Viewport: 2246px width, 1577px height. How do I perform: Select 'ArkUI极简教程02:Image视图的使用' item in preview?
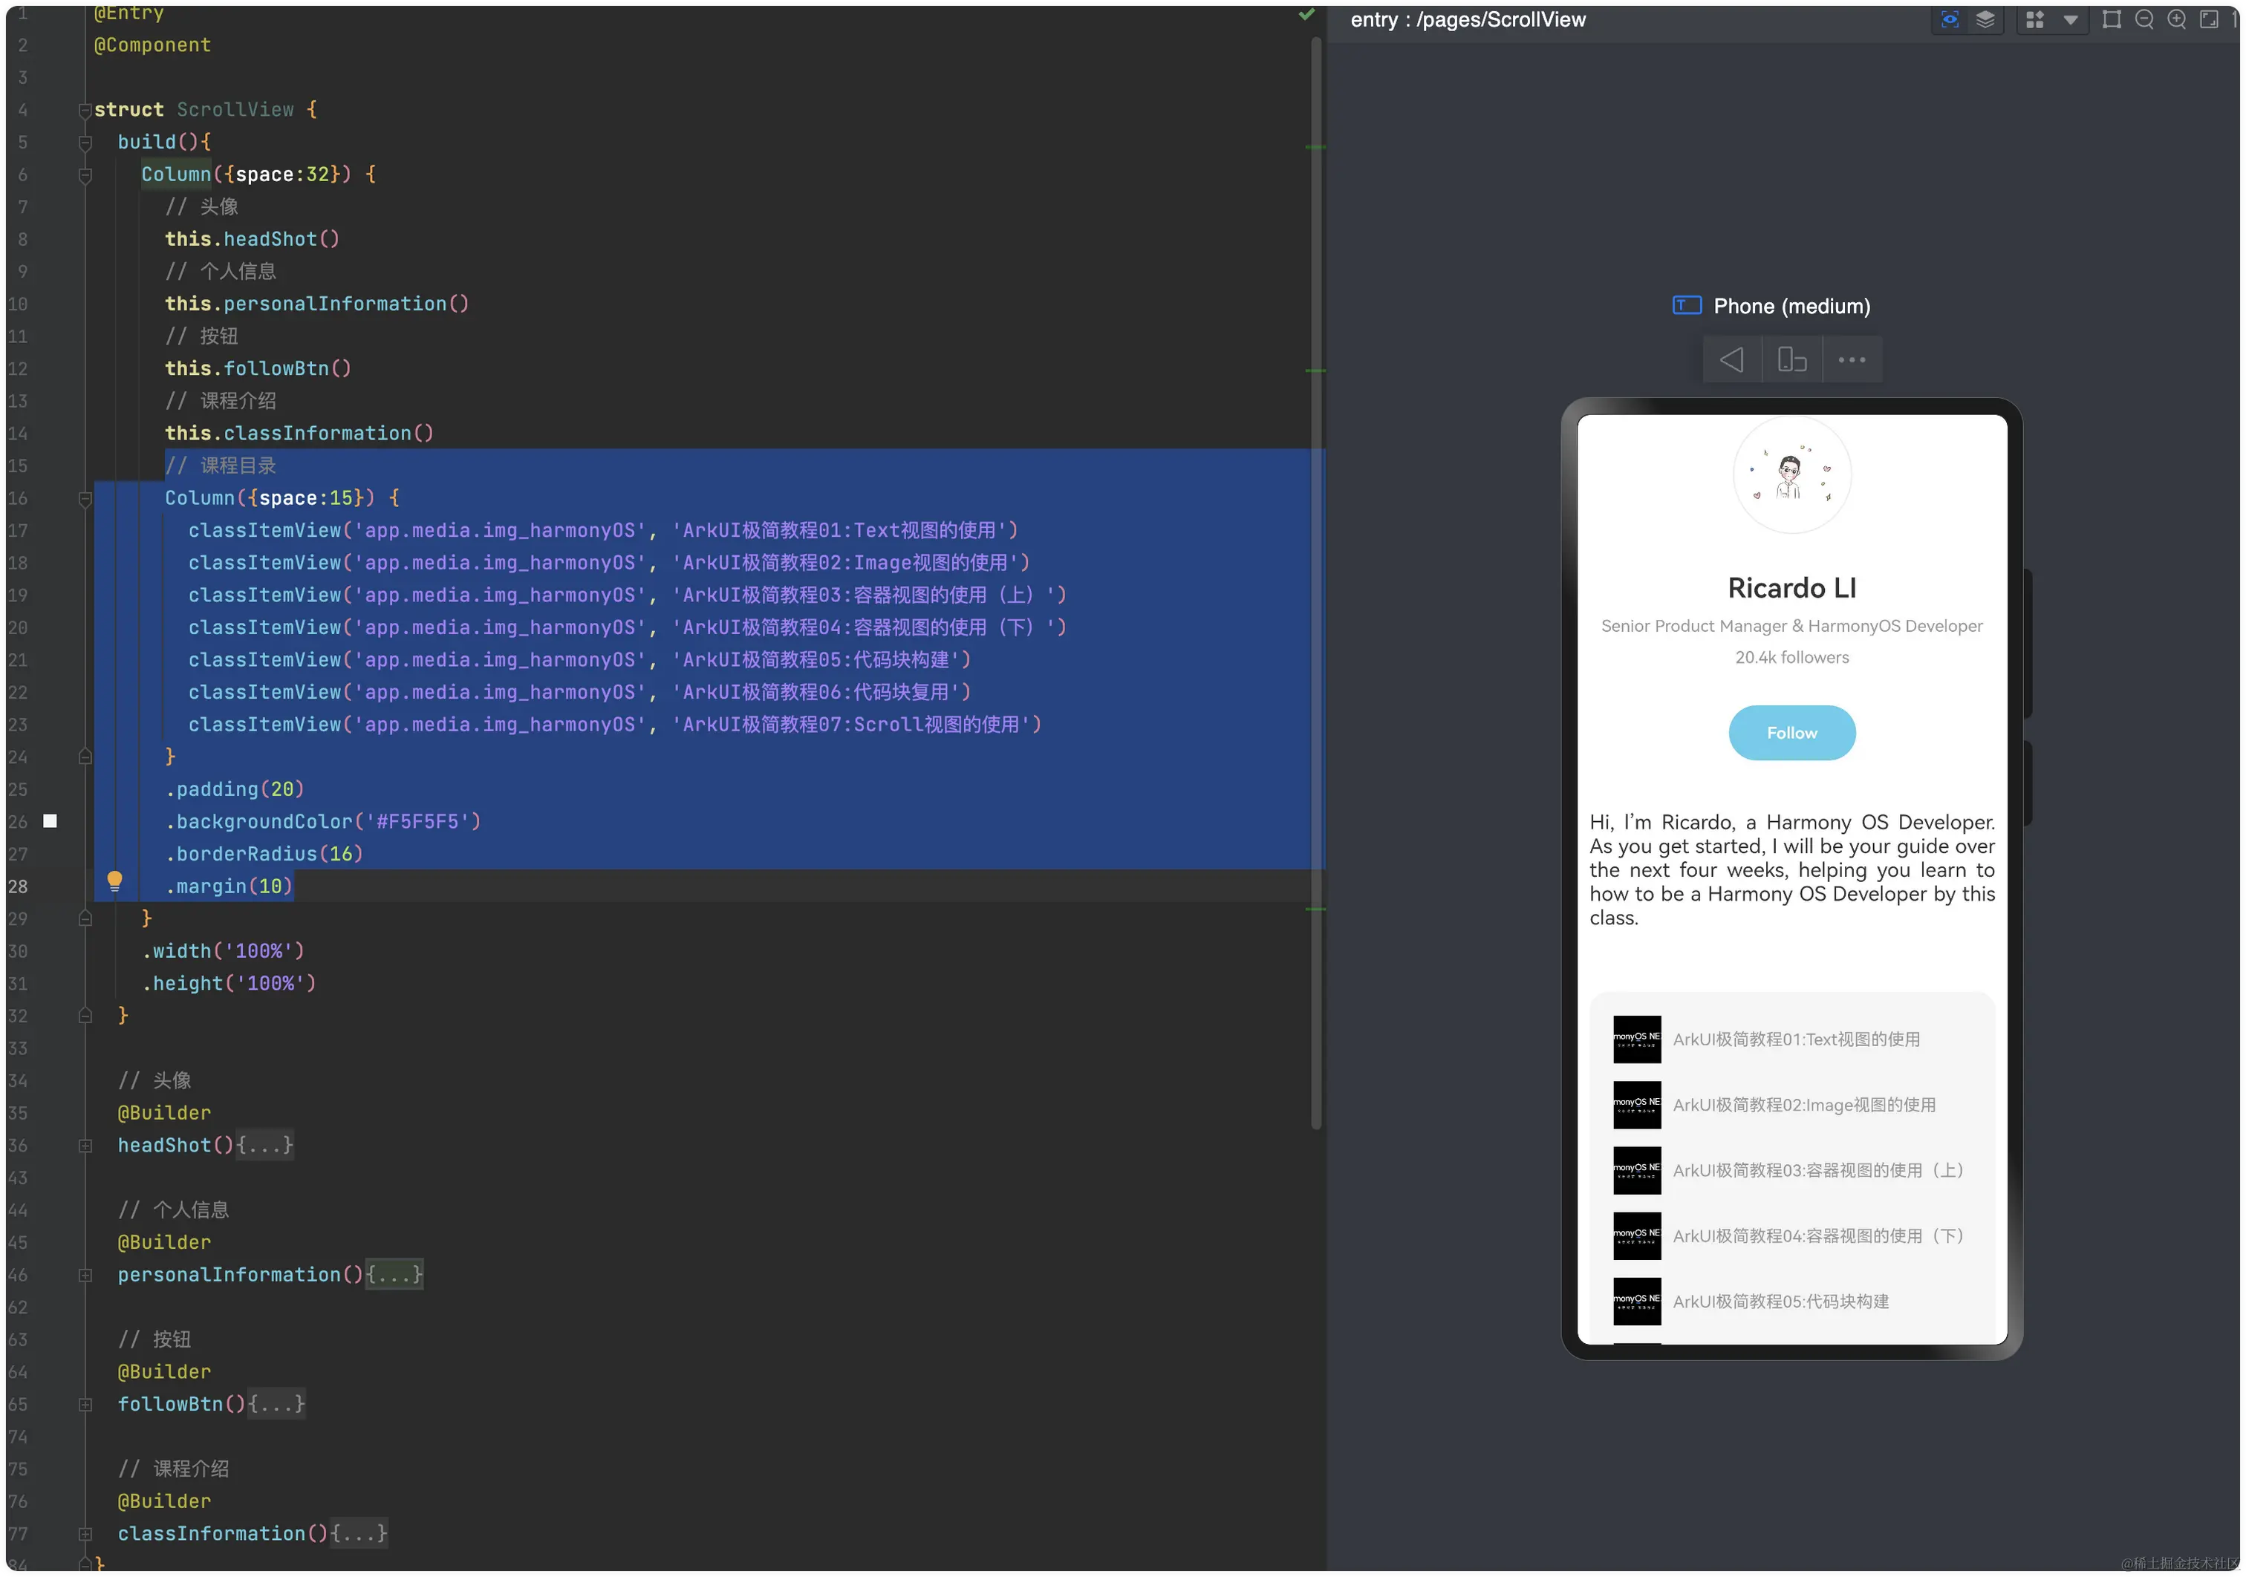click(x=1804, y=1105)
